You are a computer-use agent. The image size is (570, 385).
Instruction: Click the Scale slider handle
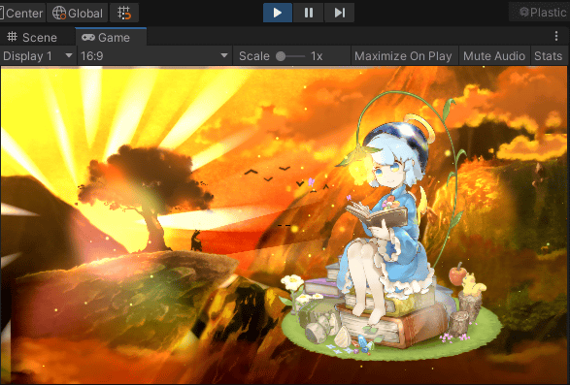[281, 56]
